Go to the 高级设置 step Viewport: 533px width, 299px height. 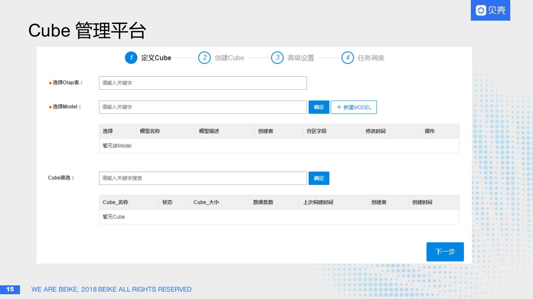pos(301,58)
